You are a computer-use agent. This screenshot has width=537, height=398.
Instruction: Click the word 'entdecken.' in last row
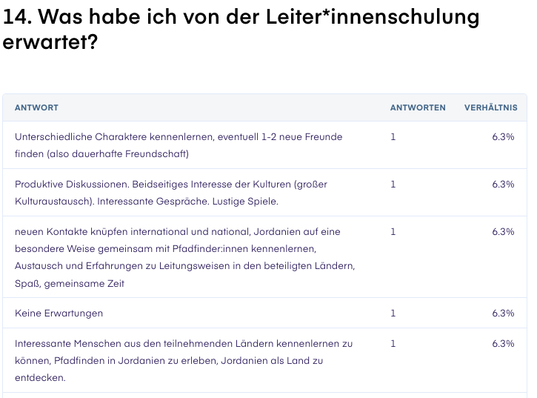[40, 378]
